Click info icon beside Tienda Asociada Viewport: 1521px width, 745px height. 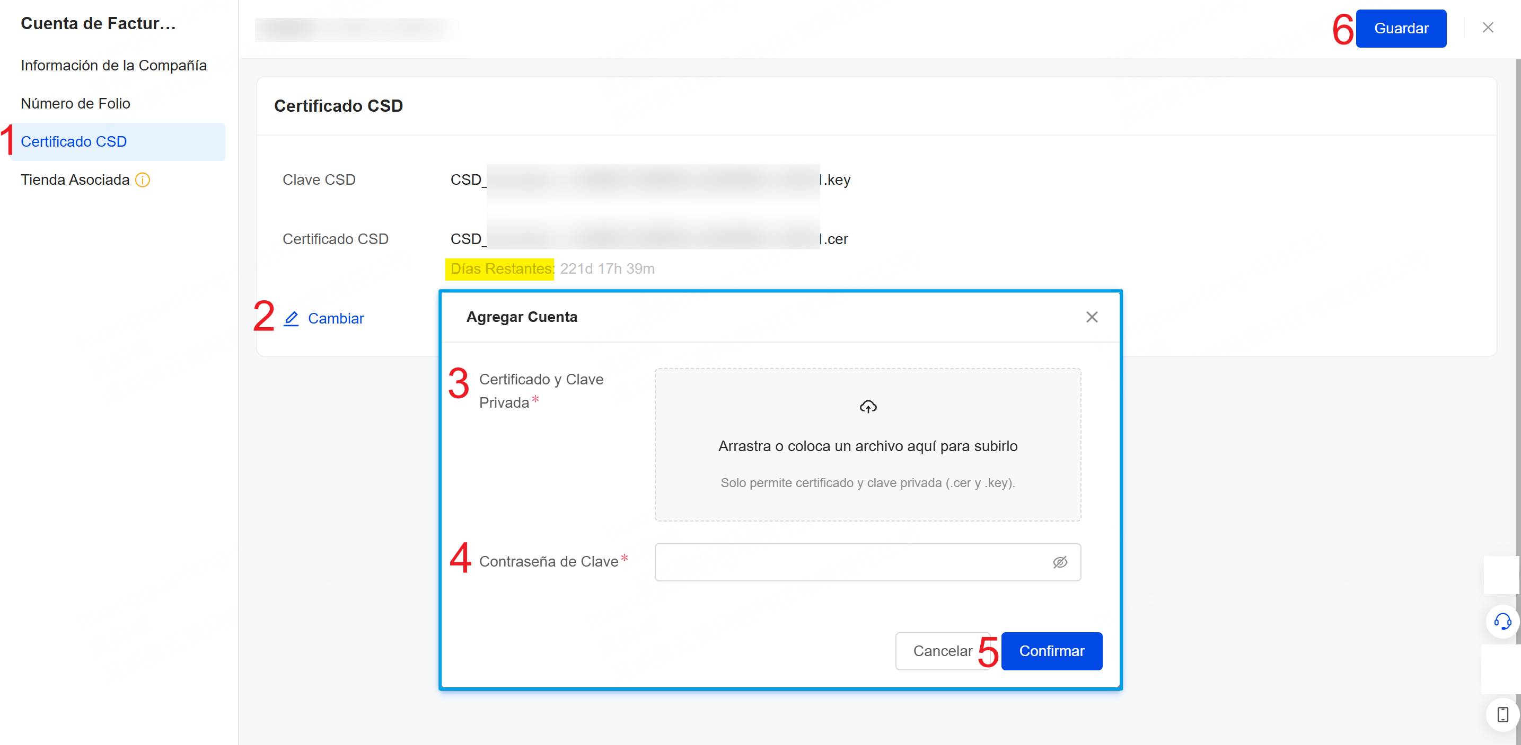143,180
